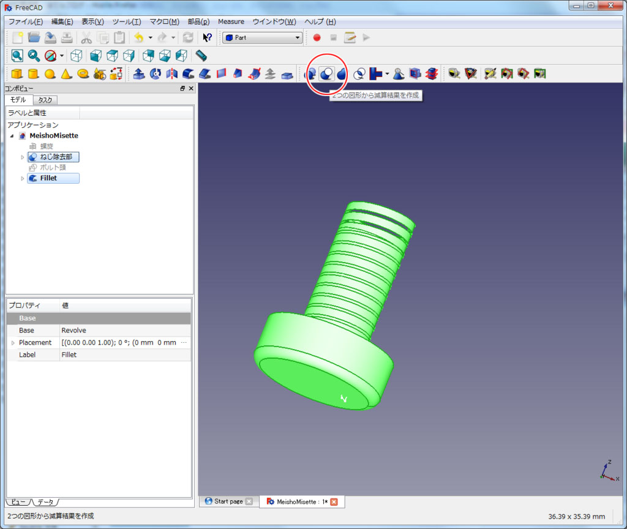
Task: Open the What's This help pointer
Action: [x=207, y=37]
